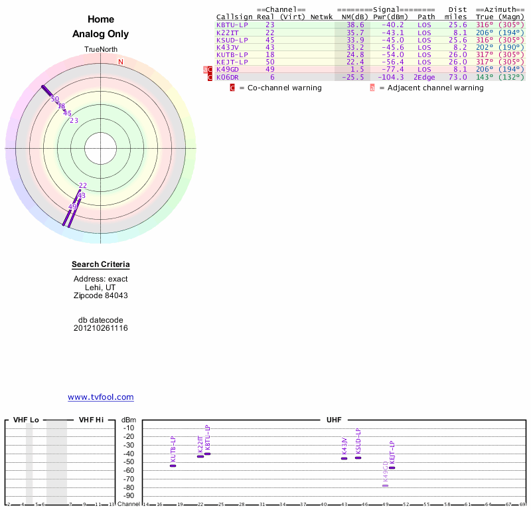Click the 2Edge path entry

(424, 77)
